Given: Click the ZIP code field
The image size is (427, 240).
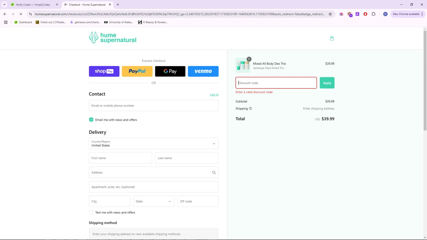Looking at the screenshot, I should tap(198, 201).
